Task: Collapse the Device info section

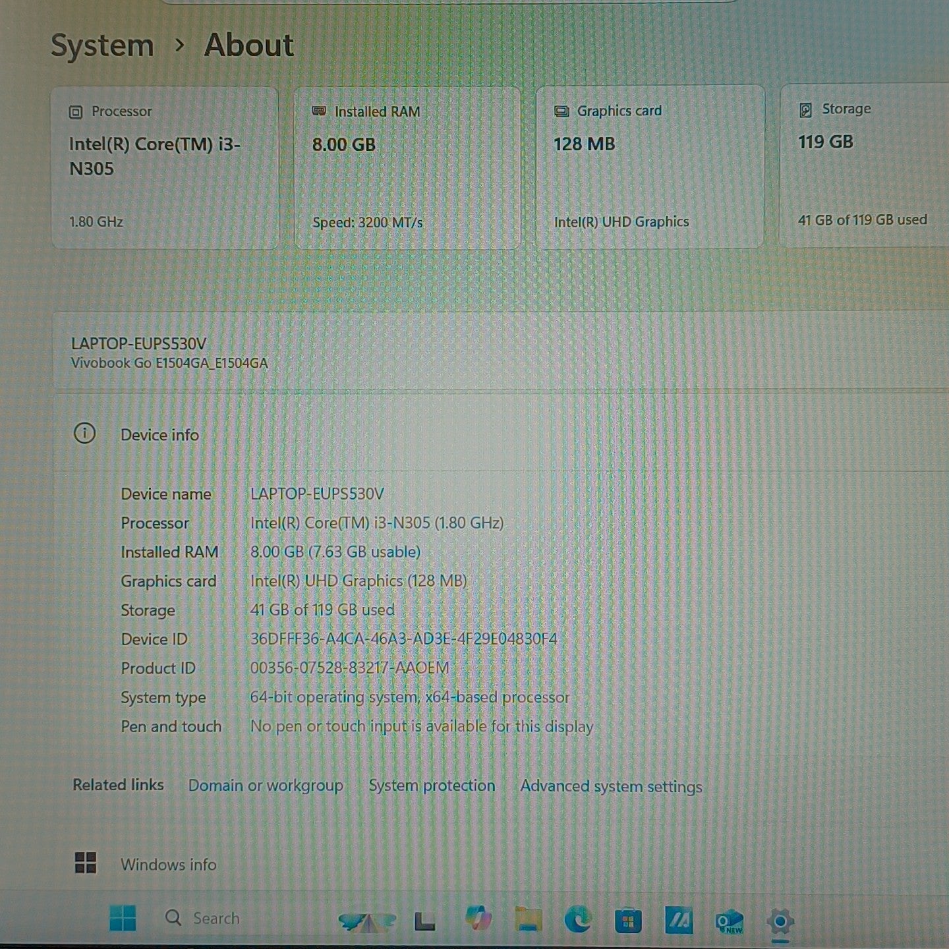Action: [501, 434]
